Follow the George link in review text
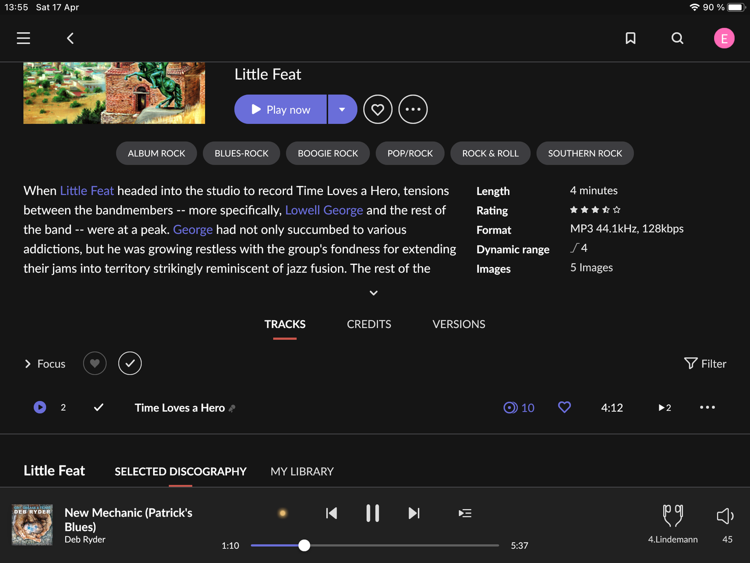Image resolution: width=750 pixels, height=563 pixels. tap(193, 229)
